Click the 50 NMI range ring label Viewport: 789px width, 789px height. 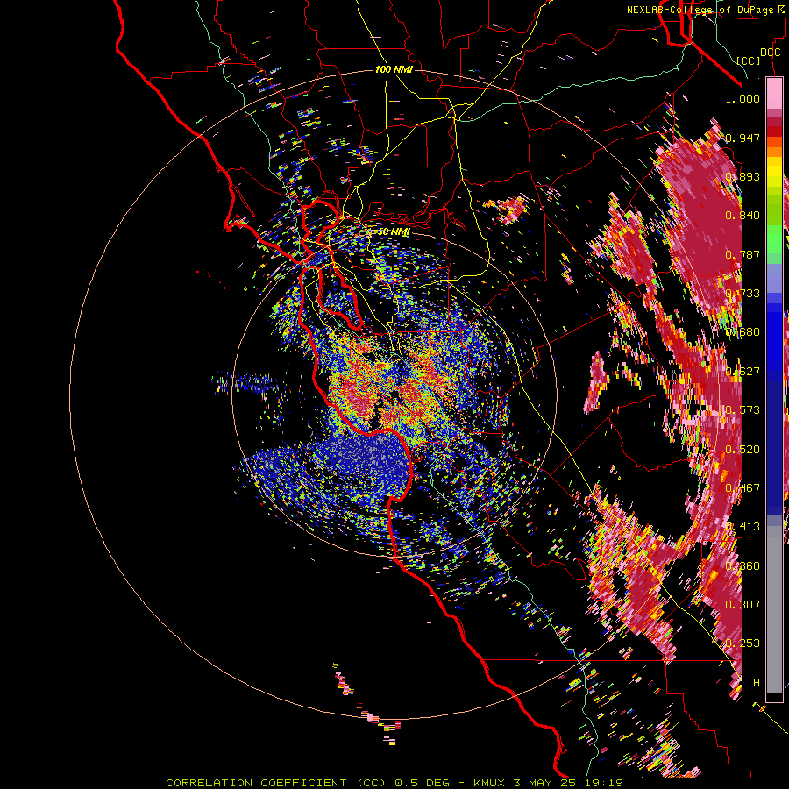394,231
